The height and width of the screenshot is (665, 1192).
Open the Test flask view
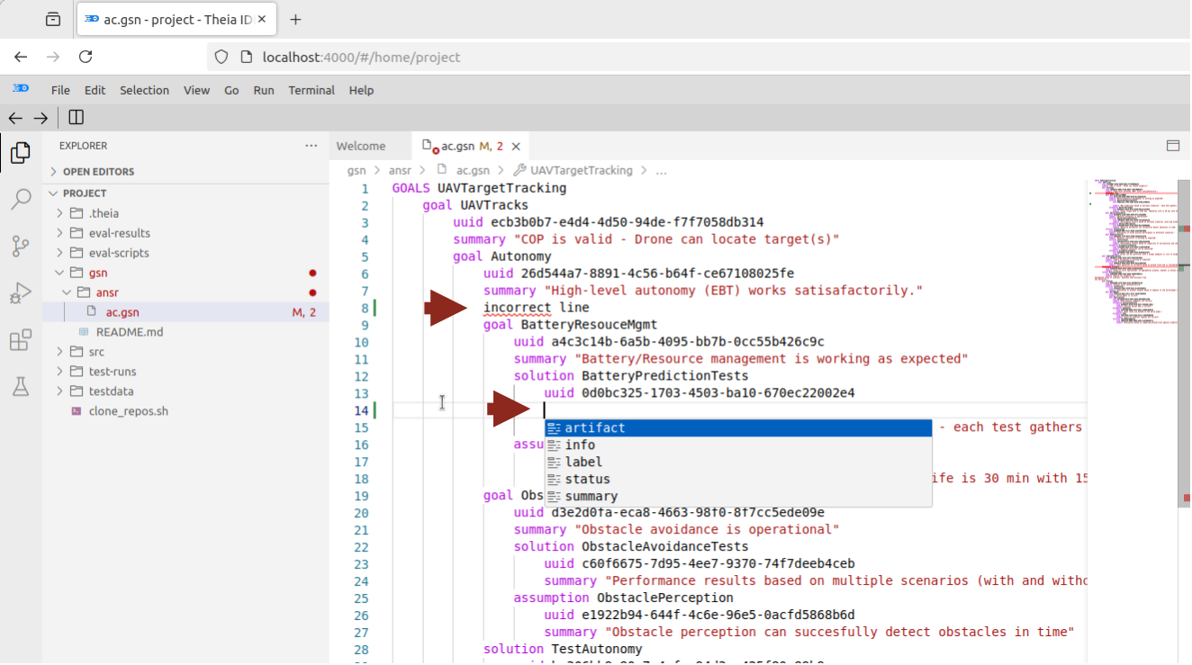pyautogui.click(x=20, y=387)
